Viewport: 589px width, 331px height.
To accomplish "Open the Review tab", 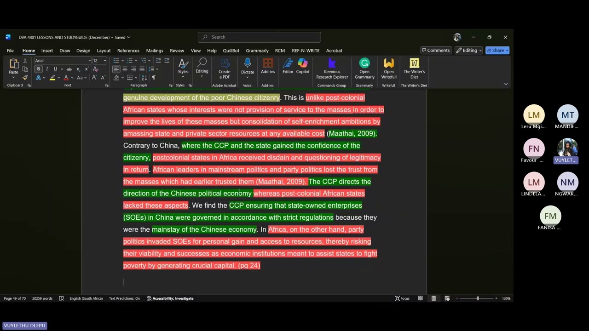I will (177, 51).
